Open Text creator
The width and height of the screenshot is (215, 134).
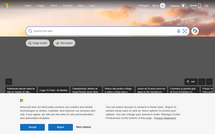coord(64,43)
